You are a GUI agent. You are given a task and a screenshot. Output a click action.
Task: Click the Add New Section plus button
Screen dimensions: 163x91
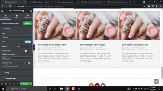(x=97, y=85)
